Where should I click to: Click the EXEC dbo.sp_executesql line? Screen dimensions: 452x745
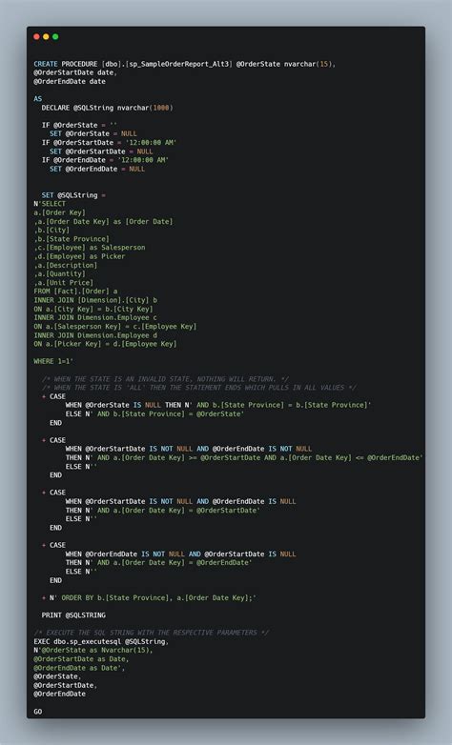tap(101, 641)
